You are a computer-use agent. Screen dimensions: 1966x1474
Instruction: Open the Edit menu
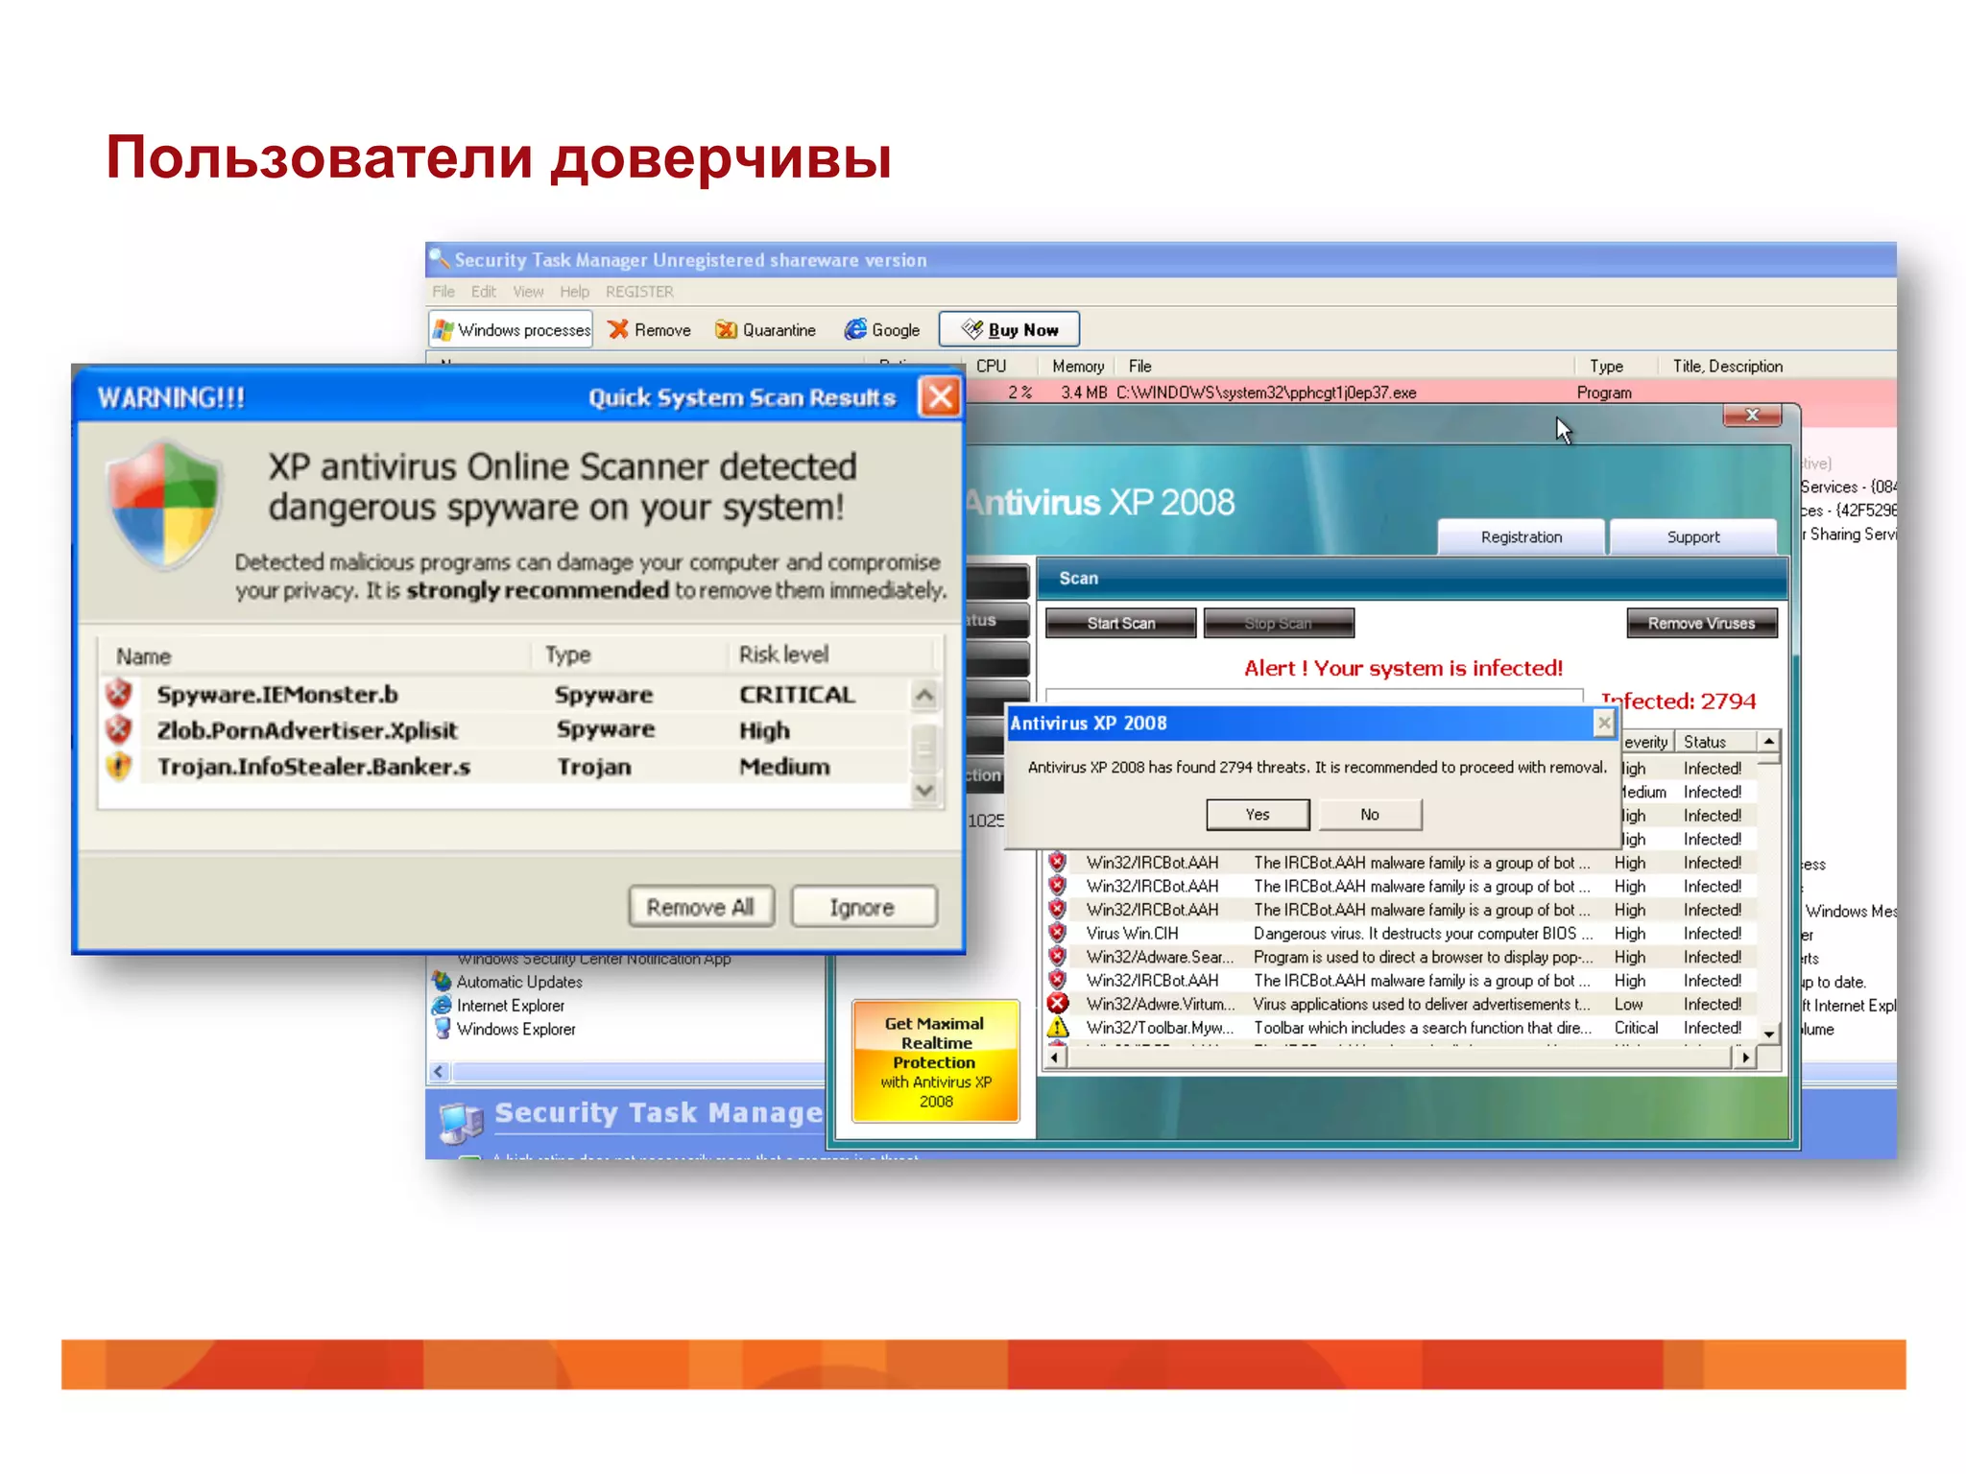484,292
